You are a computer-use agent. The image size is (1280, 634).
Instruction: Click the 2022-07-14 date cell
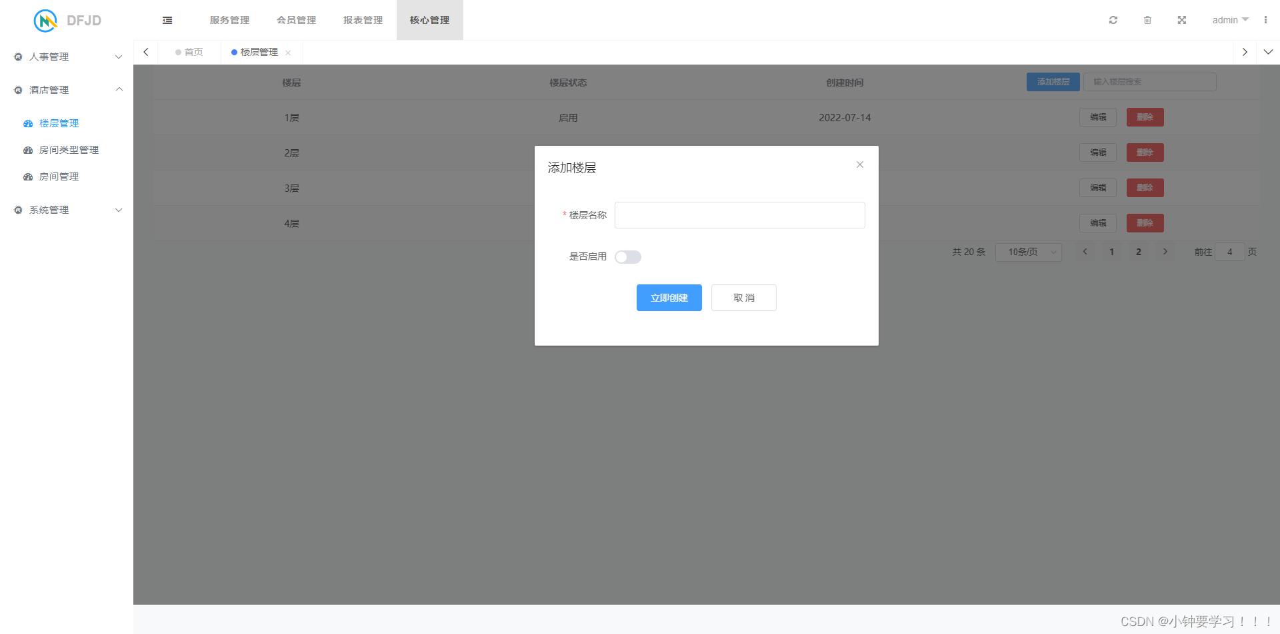(x=845, y=118)
